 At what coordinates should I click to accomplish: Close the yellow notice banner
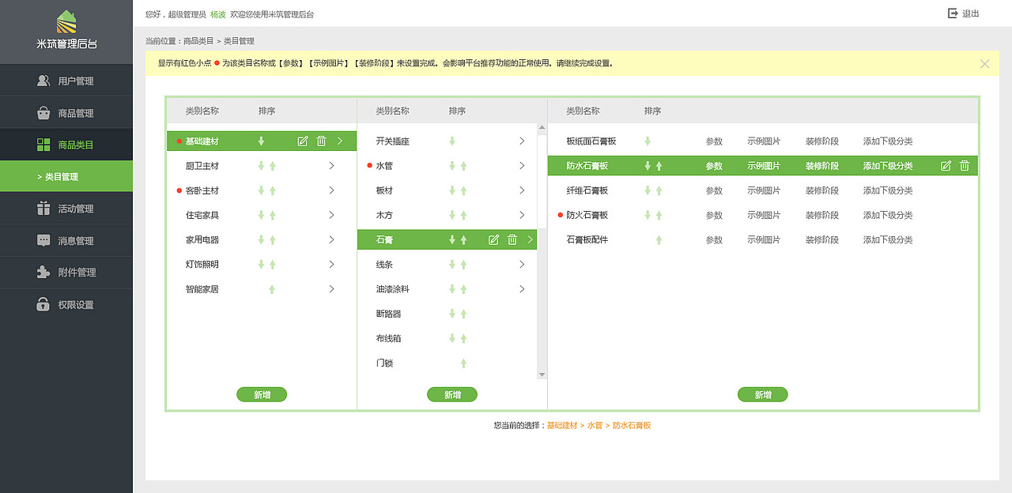[984, 64]
